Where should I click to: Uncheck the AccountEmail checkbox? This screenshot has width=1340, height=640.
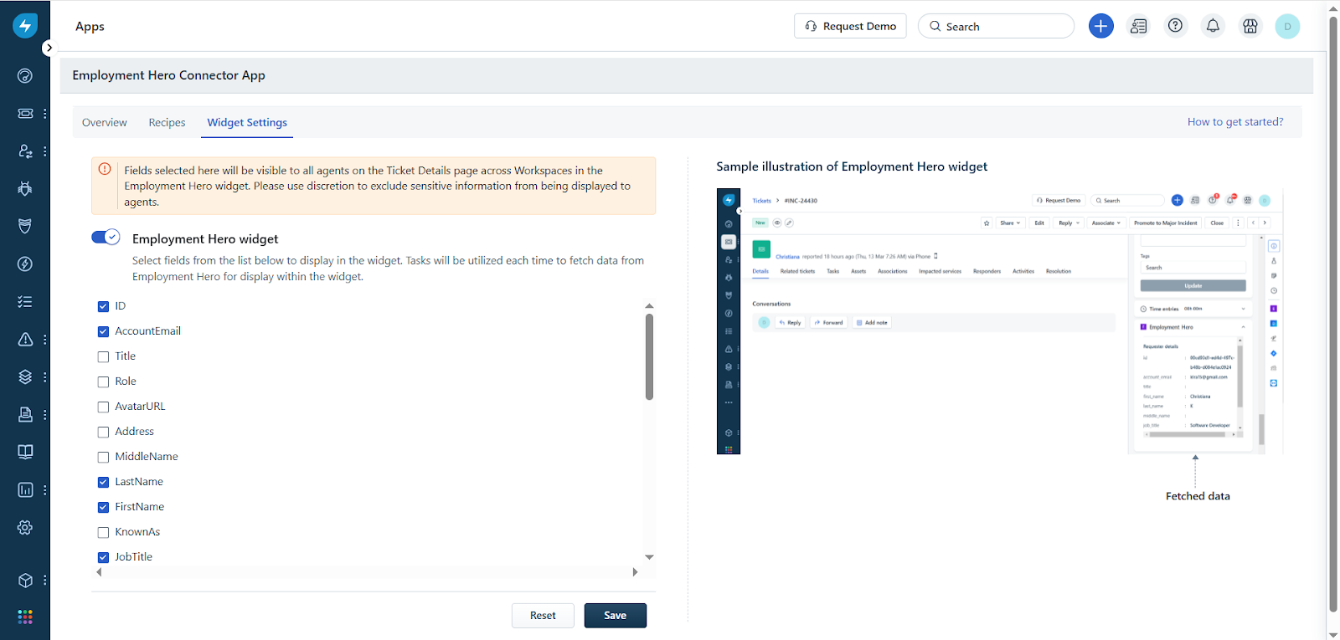(x=103, y=331)
